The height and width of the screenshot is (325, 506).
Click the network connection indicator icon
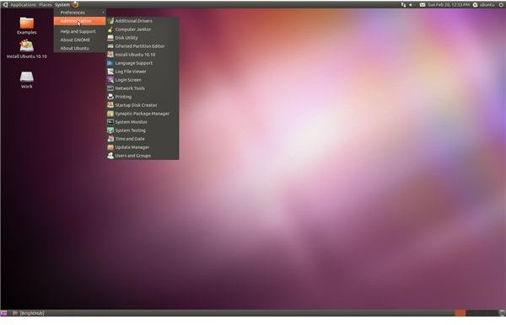tap(403, 5)
